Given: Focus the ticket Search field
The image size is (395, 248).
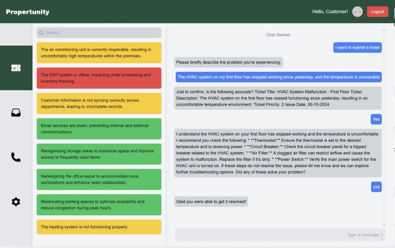Looking at the screenshot, I should [x=99, y=33].
